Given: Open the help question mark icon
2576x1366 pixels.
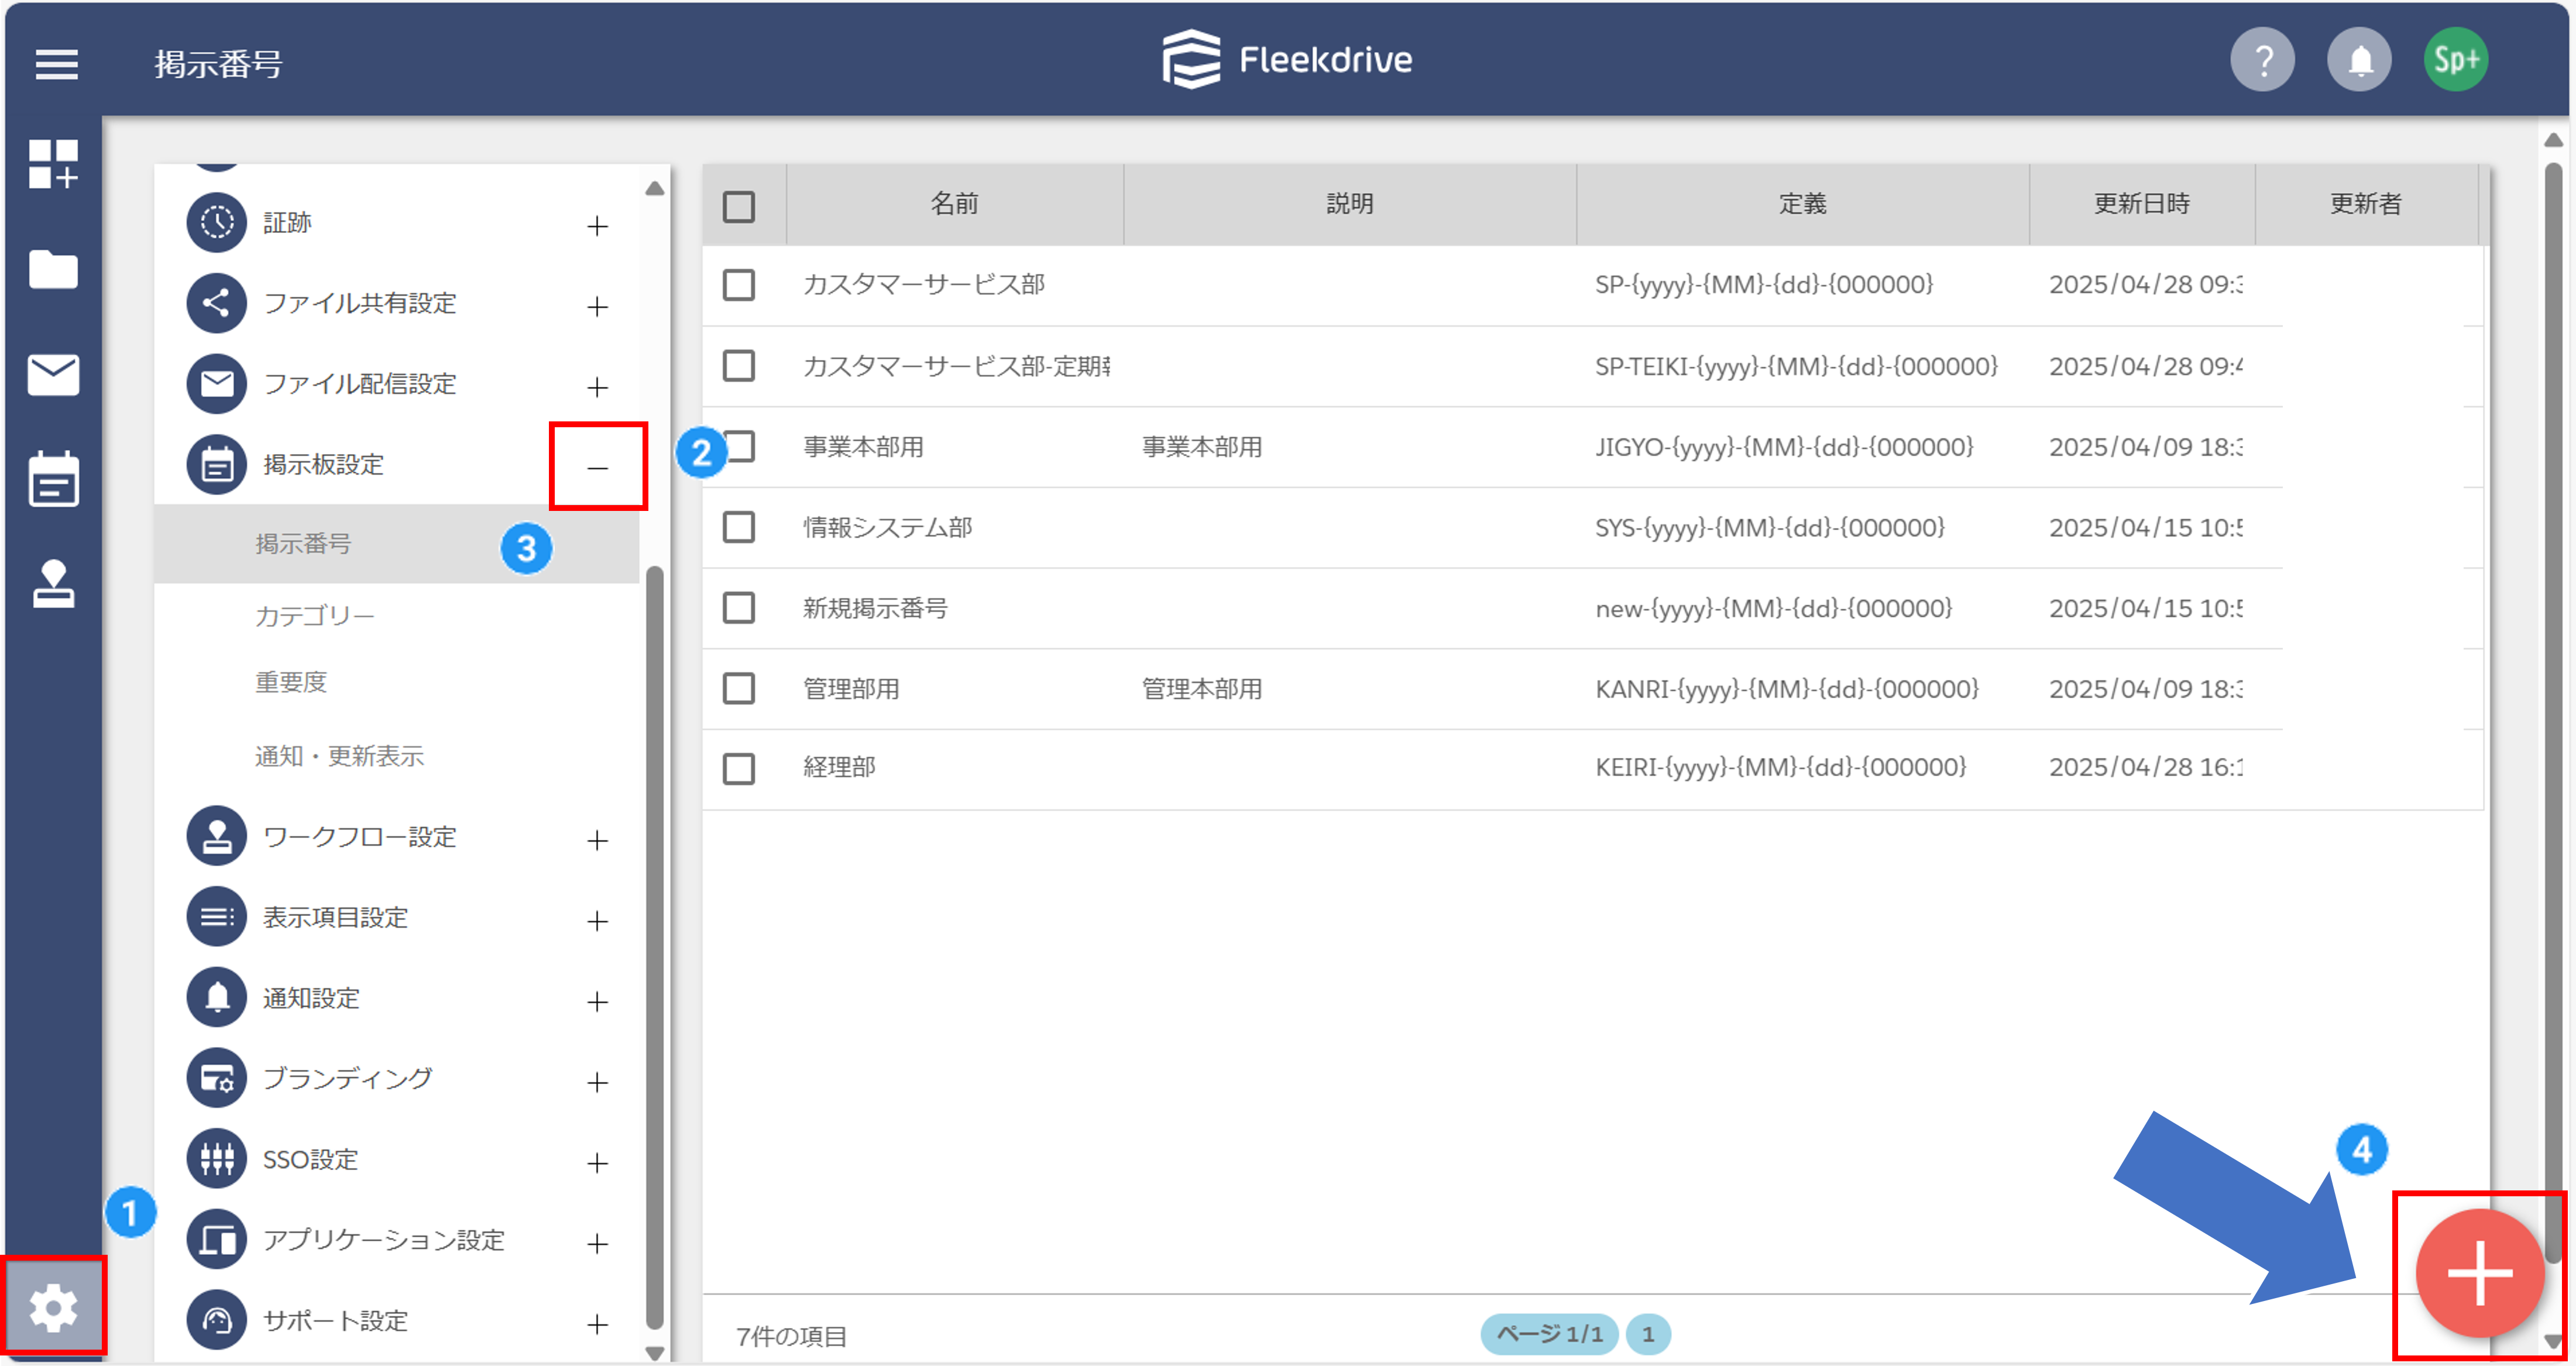Looking at the screenshot, I should pos(2262,60).
